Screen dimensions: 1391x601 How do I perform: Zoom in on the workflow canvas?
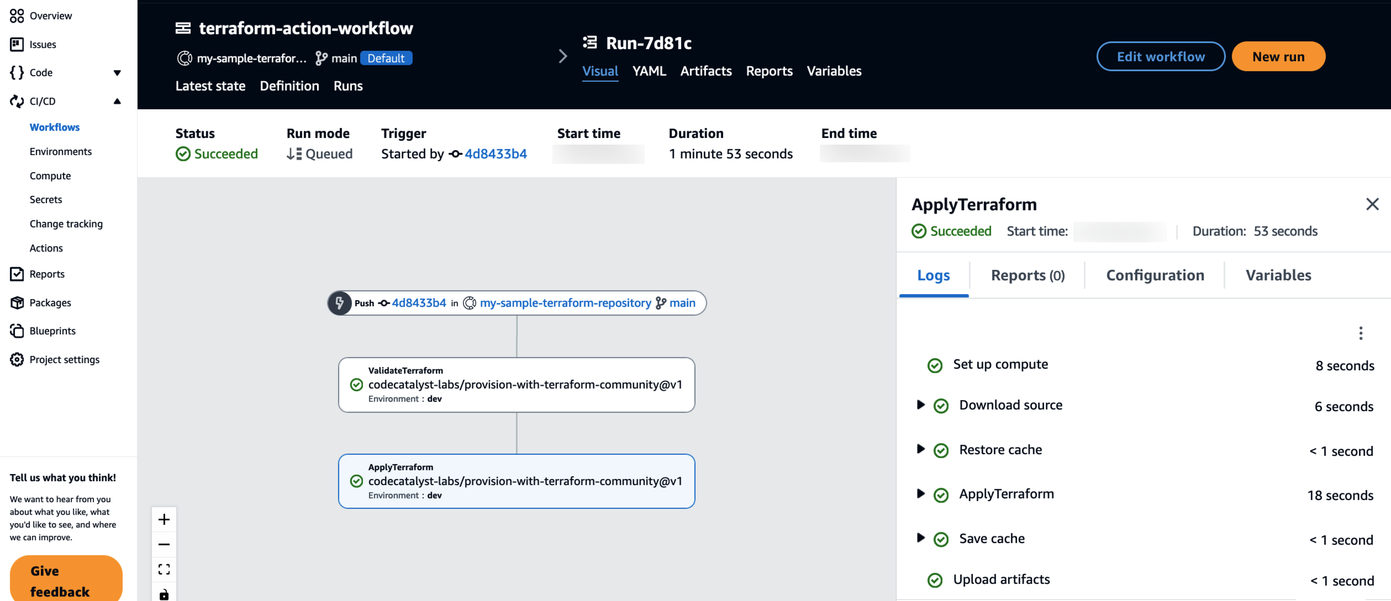click(164, 520)
